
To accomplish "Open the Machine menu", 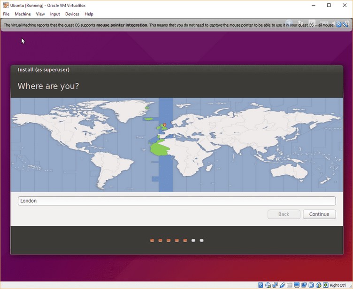I will coord(23,14).
